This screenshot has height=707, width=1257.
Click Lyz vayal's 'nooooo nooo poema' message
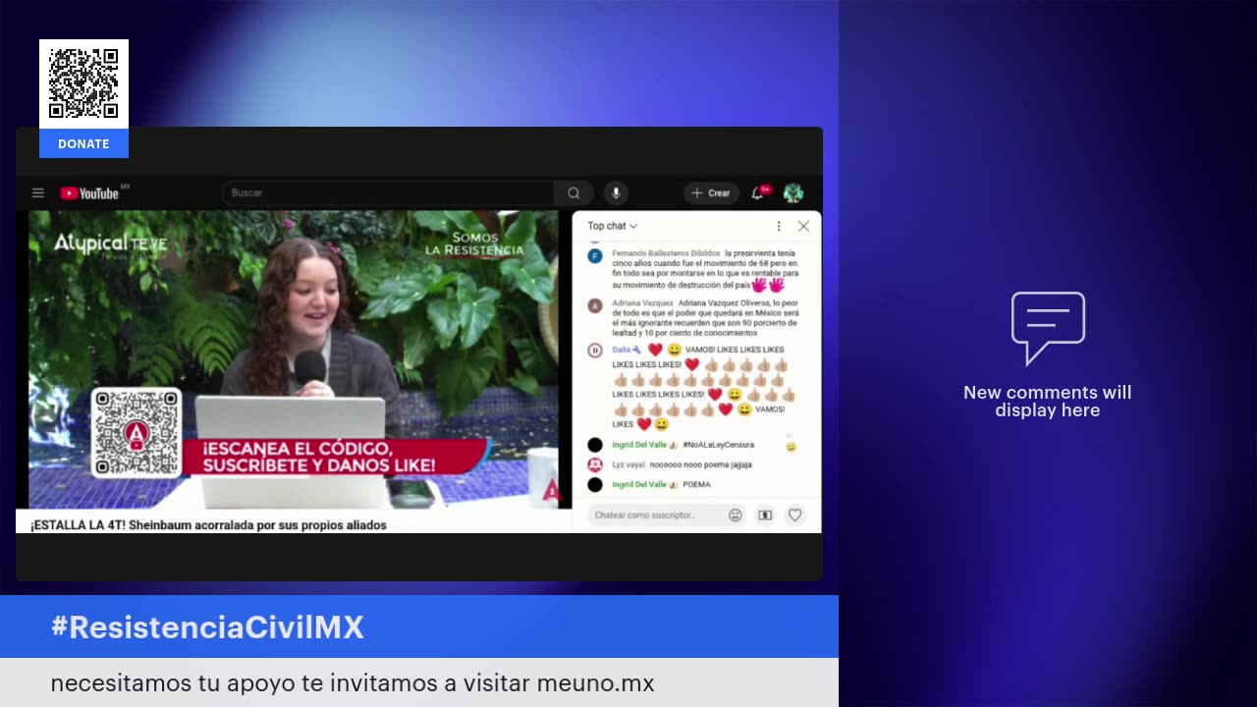point(701,464)
